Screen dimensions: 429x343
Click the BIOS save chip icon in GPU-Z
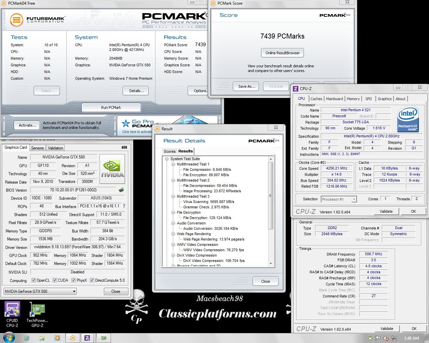[x=121, y=190]
